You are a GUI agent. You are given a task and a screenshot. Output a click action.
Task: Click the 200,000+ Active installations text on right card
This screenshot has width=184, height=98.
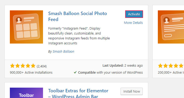[x=171, y=72]
